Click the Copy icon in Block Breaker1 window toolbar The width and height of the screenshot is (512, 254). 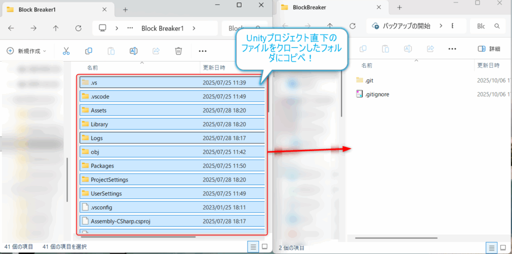pyautogui.click(x=88, y=51)
